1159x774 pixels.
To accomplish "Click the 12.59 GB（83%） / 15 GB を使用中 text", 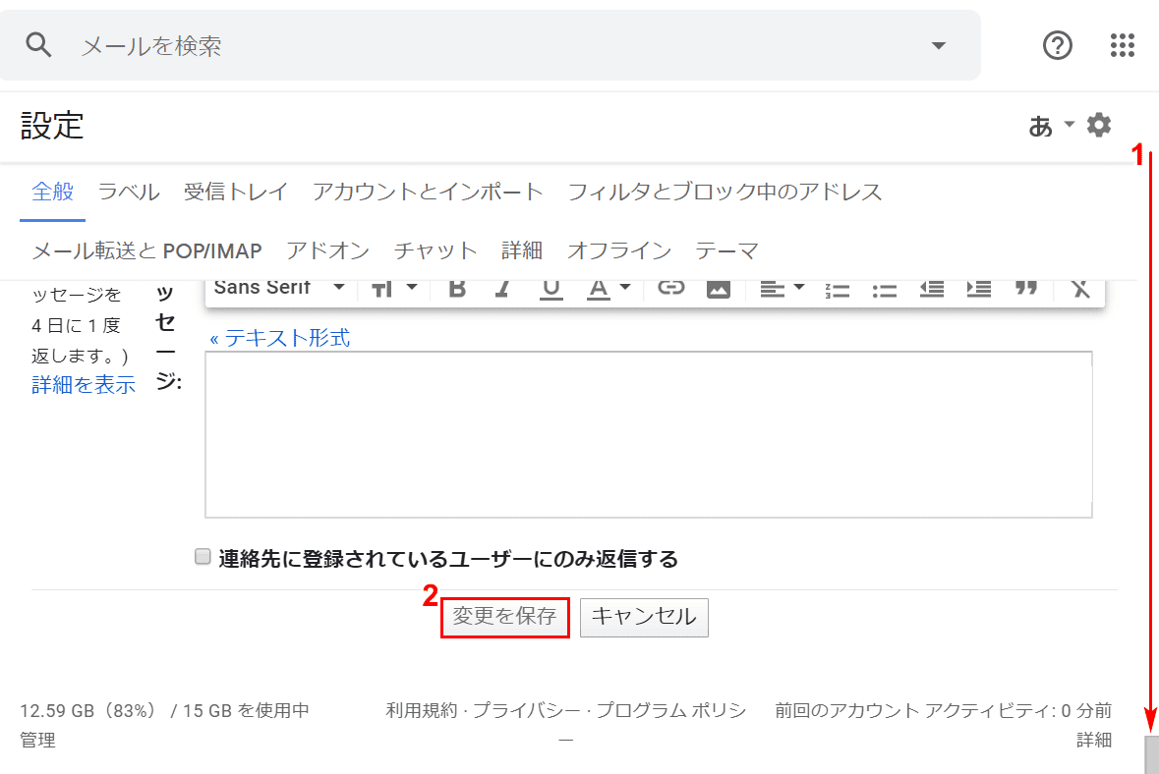I will tap(164, 710).
